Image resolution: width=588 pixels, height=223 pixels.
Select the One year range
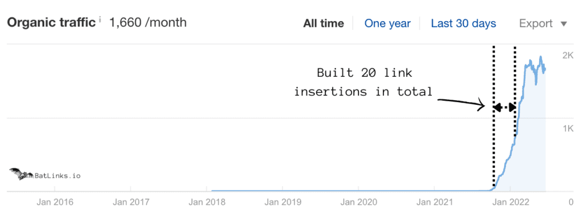pyautogui.click(x=388, y=24)
